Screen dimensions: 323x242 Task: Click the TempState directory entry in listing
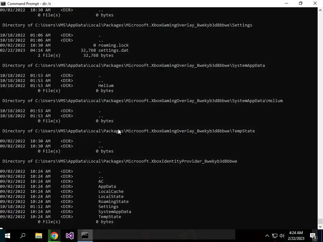click(x=109, y=217)
